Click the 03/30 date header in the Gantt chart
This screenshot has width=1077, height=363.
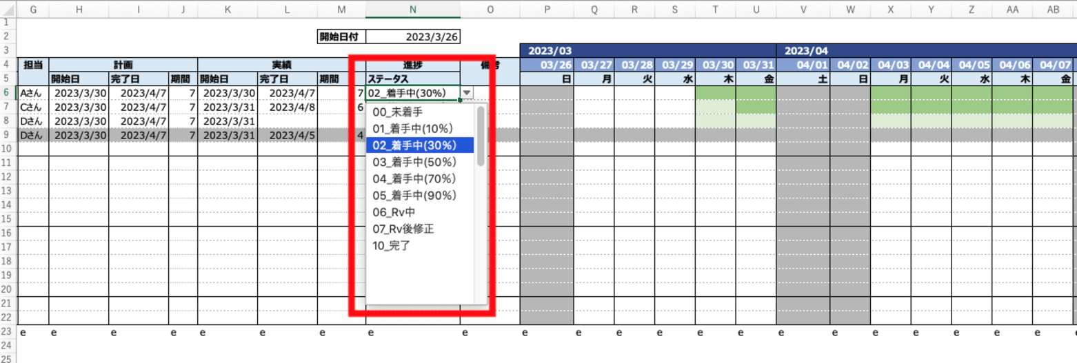pos(716,64)
